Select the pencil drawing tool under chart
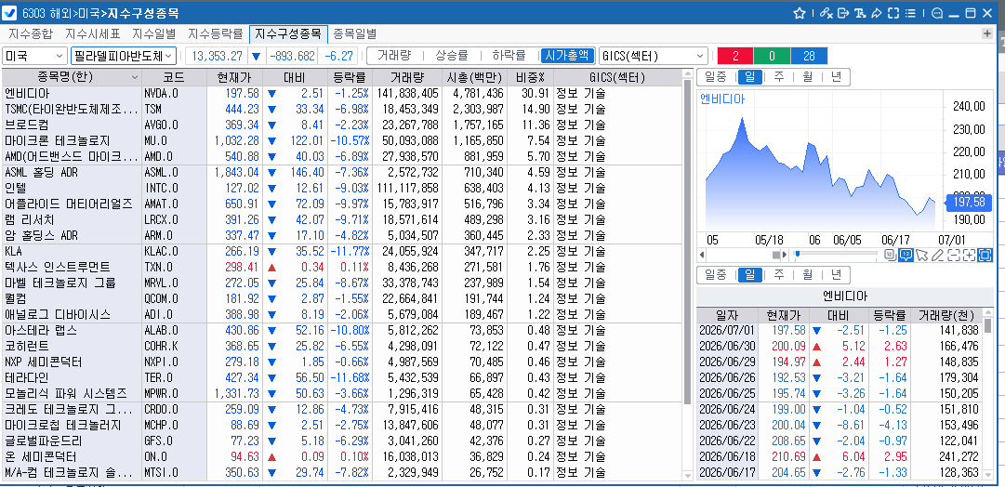Viewport: 1005px width, 487px height. pyautogui.click(x=938, y=255)
